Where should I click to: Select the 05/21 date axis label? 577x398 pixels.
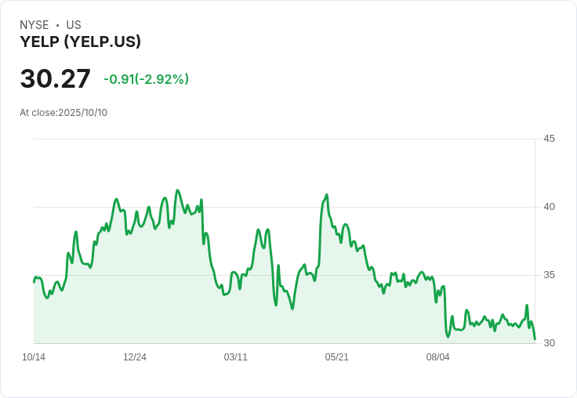point(337,357)
